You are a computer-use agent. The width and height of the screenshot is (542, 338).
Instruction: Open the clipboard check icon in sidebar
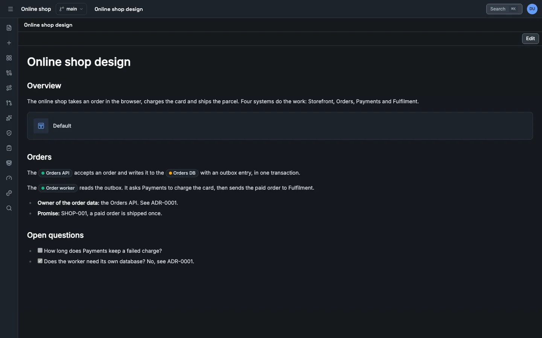tap(9, 148)
